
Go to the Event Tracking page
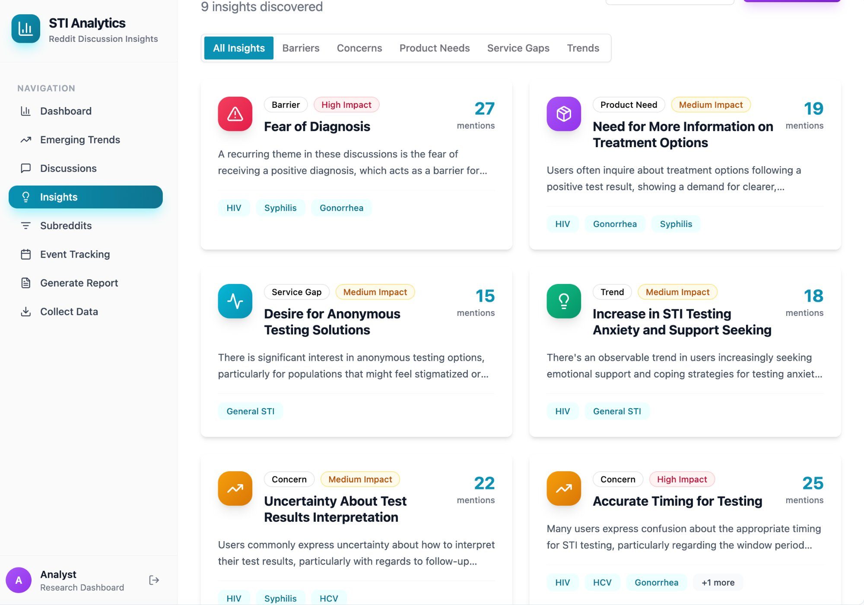[75, 255]
